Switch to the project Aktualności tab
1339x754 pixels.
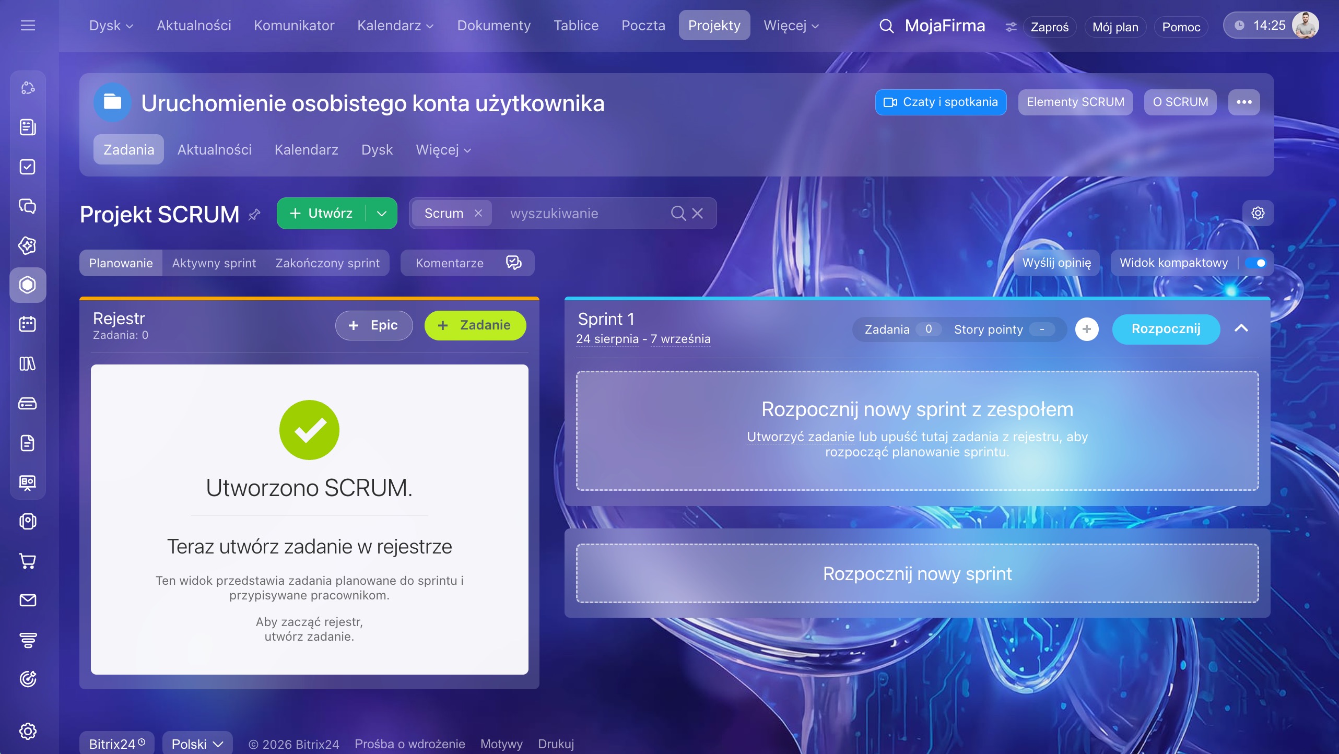(215, 150)
